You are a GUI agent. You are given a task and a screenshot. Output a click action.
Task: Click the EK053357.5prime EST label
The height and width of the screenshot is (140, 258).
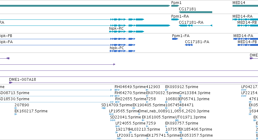click(x=196, y=135)
